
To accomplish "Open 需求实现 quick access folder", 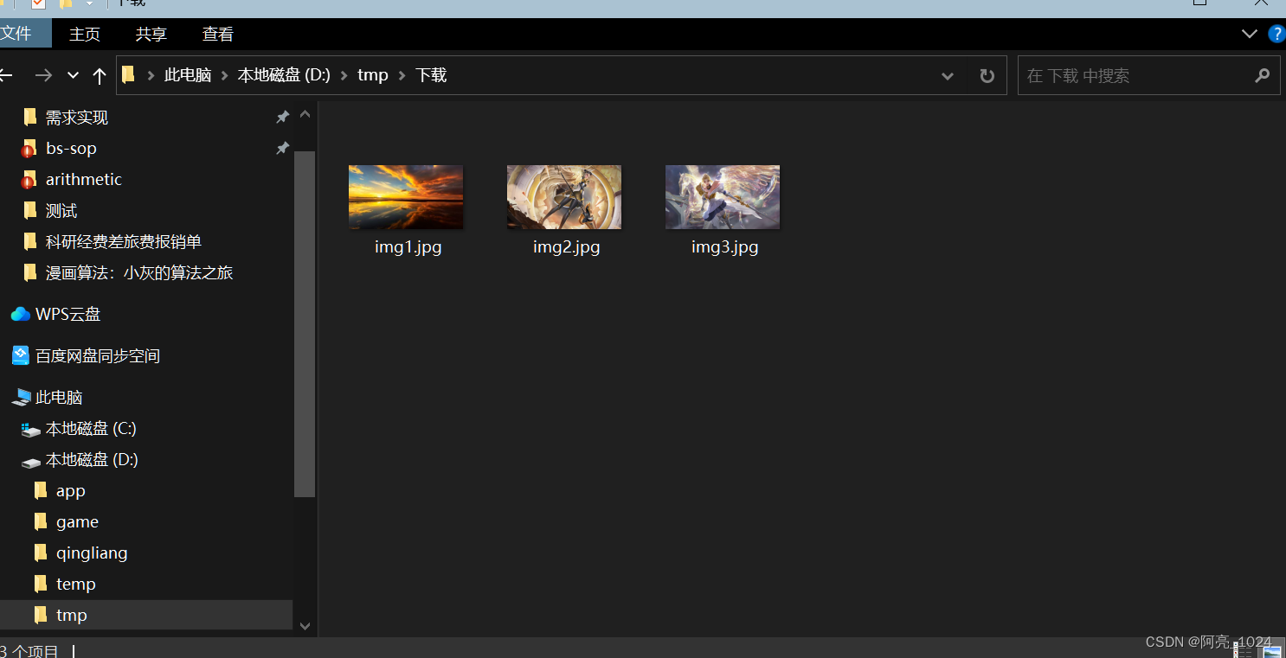I will (77, 117).
